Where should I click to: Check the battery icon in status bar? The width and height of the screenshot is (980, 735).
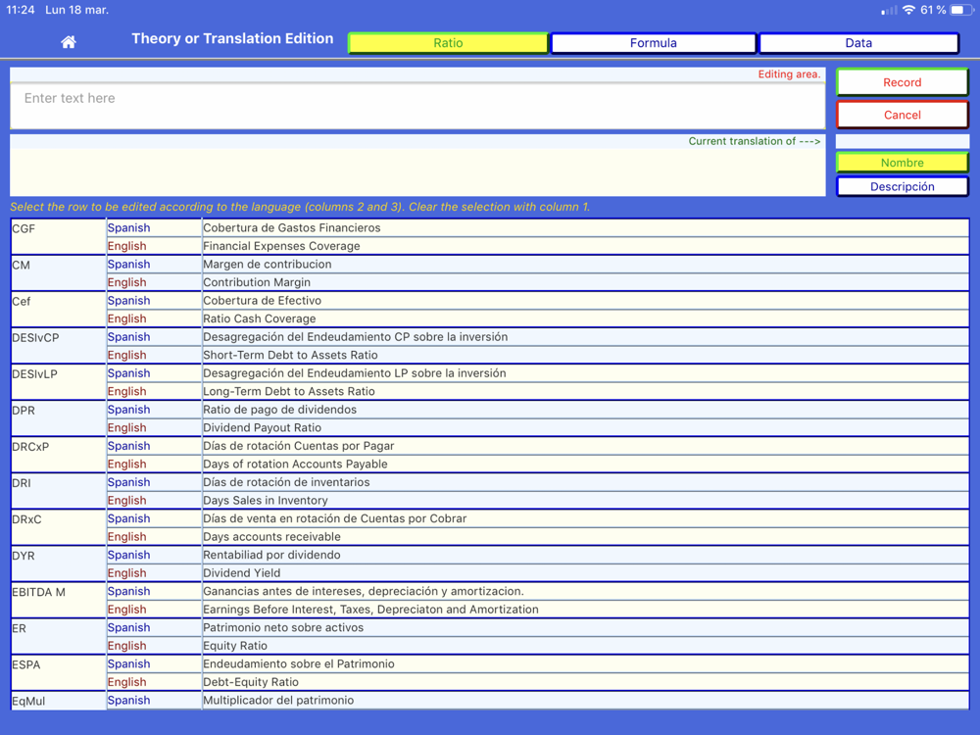tap(961, 10)
